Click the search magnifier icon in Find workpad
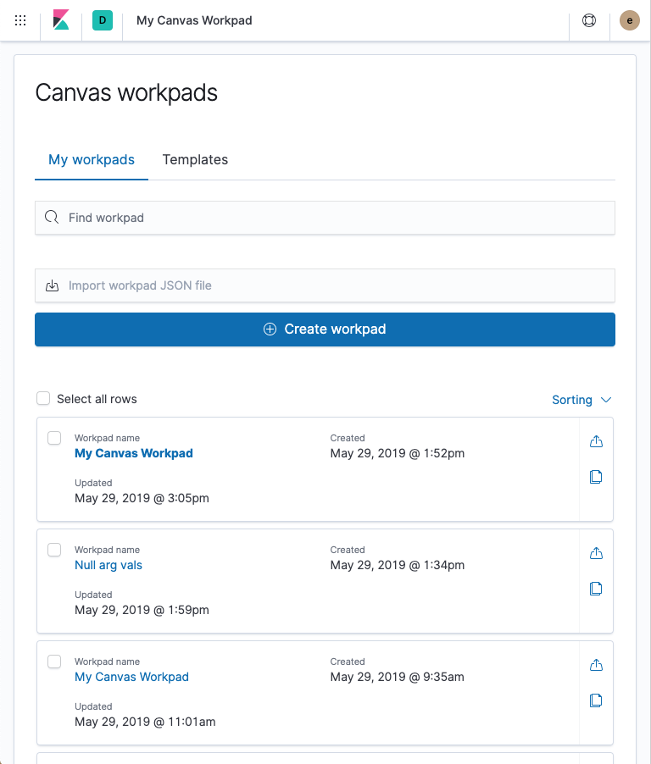Screen dimensions: 651x764 coord(52,218)
